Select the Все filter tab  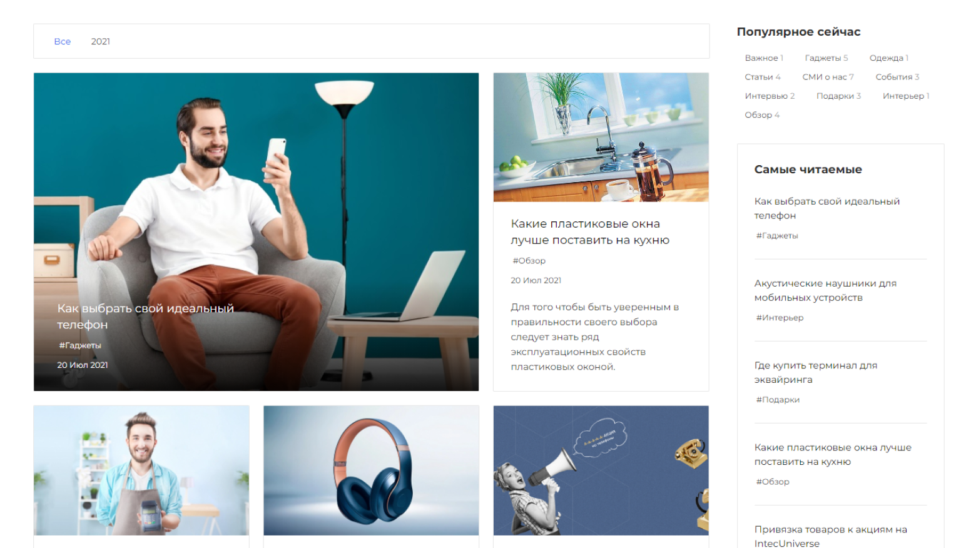point(62,41)
